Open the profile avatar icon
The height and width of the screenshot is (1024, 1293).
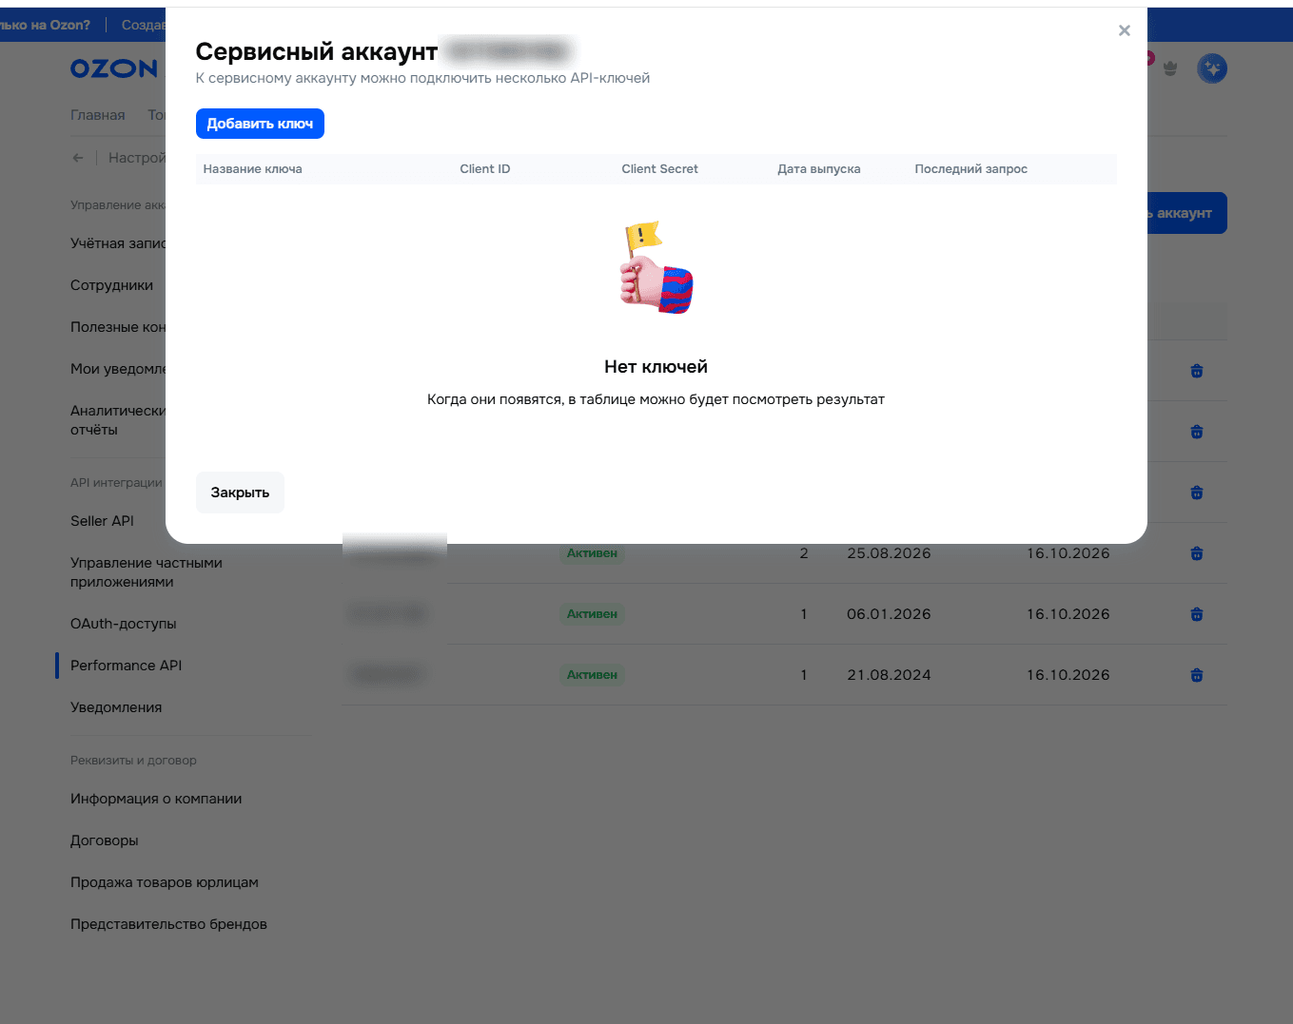(x=1212, y=68)
